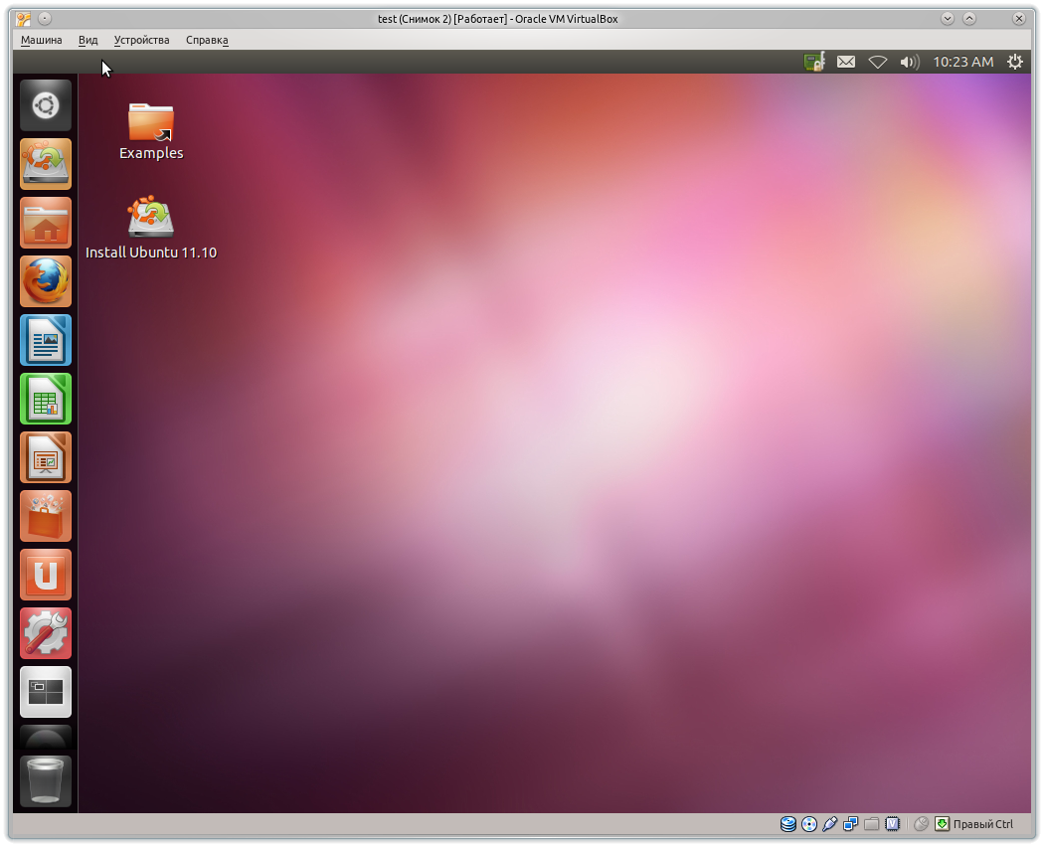Viewport: 1044px width, 847px height.
Task: Open the Ubuntu Software Center bag icon
Action: pyautogui.click(x=46, y=515)
